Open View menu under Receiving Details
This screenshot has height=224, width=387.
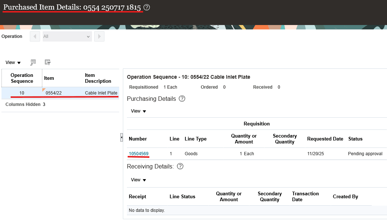pos(138,180)
